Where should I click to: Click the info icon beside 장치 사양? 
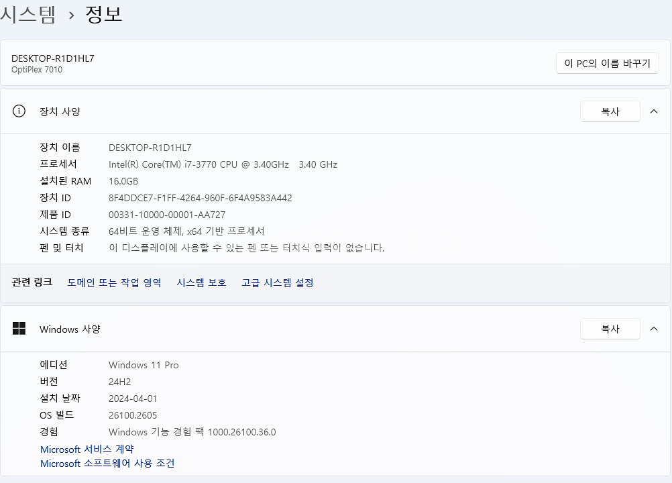(x=19, y=111)
